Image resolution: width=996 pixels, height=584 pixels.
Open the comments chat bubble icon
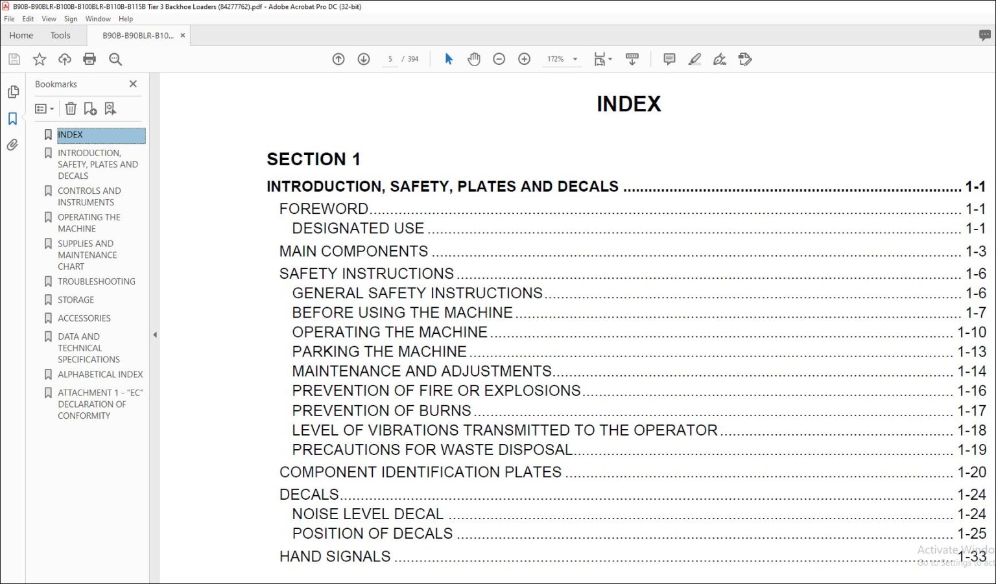click(x=985, y=35)
